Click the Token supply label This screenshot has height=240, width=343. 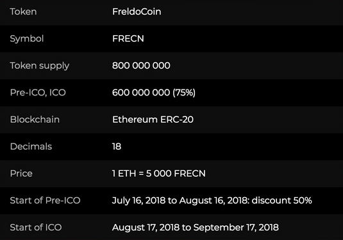click(x=40, y=66)
